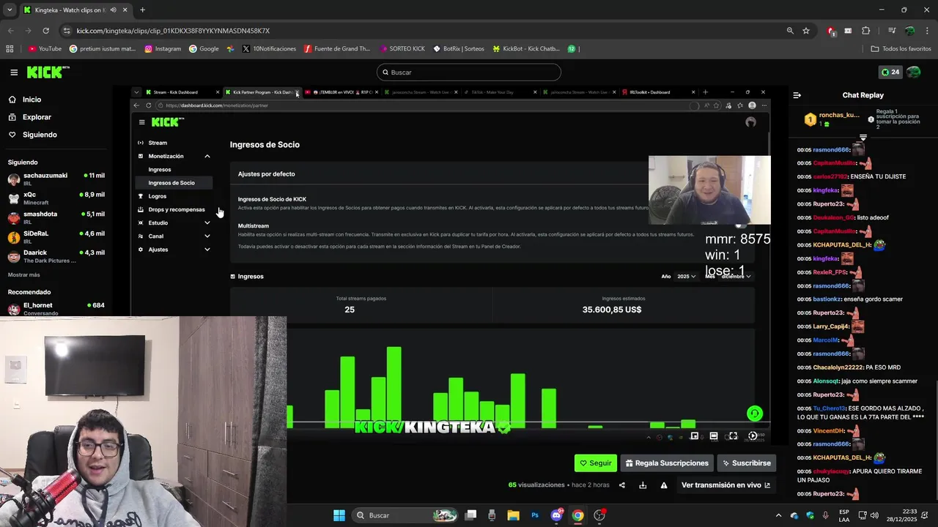
Task: Open the Google bookmark
Action: [204, 49]
